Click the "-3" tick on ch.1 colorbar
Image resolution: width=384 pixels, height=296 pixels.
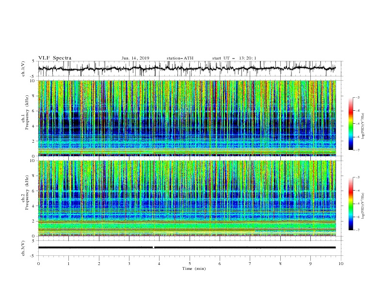coord(357,98)
